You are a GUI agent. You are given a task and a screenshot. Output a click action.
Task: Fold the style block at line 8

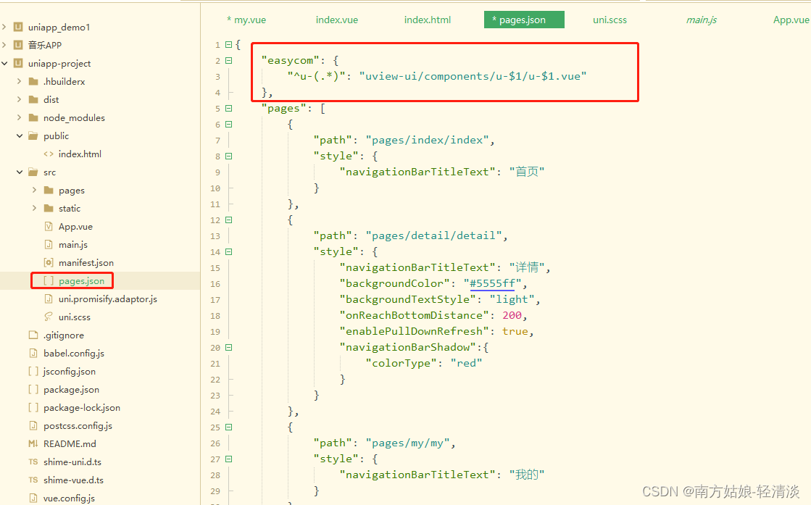[x=228, y=156]
